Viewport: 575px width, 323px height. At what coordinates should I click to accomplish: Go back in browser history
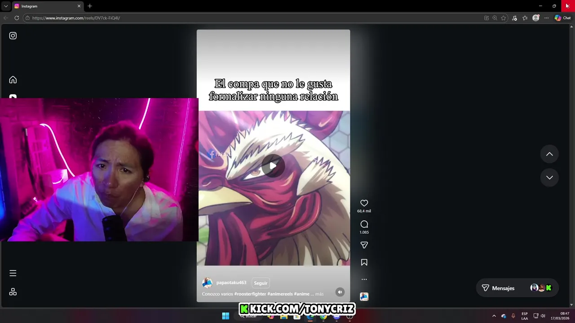click(6, 18)
